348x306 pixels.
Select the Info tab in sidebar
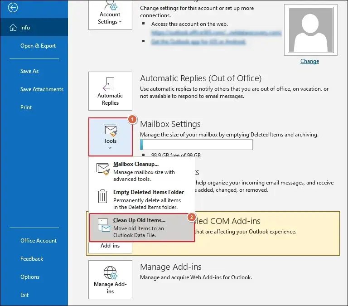25,28
